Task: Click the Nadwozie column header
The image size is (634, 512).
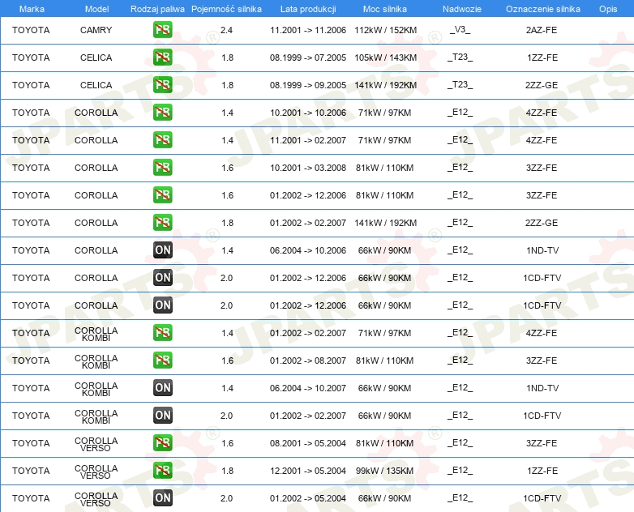Action: click(462, 9)
